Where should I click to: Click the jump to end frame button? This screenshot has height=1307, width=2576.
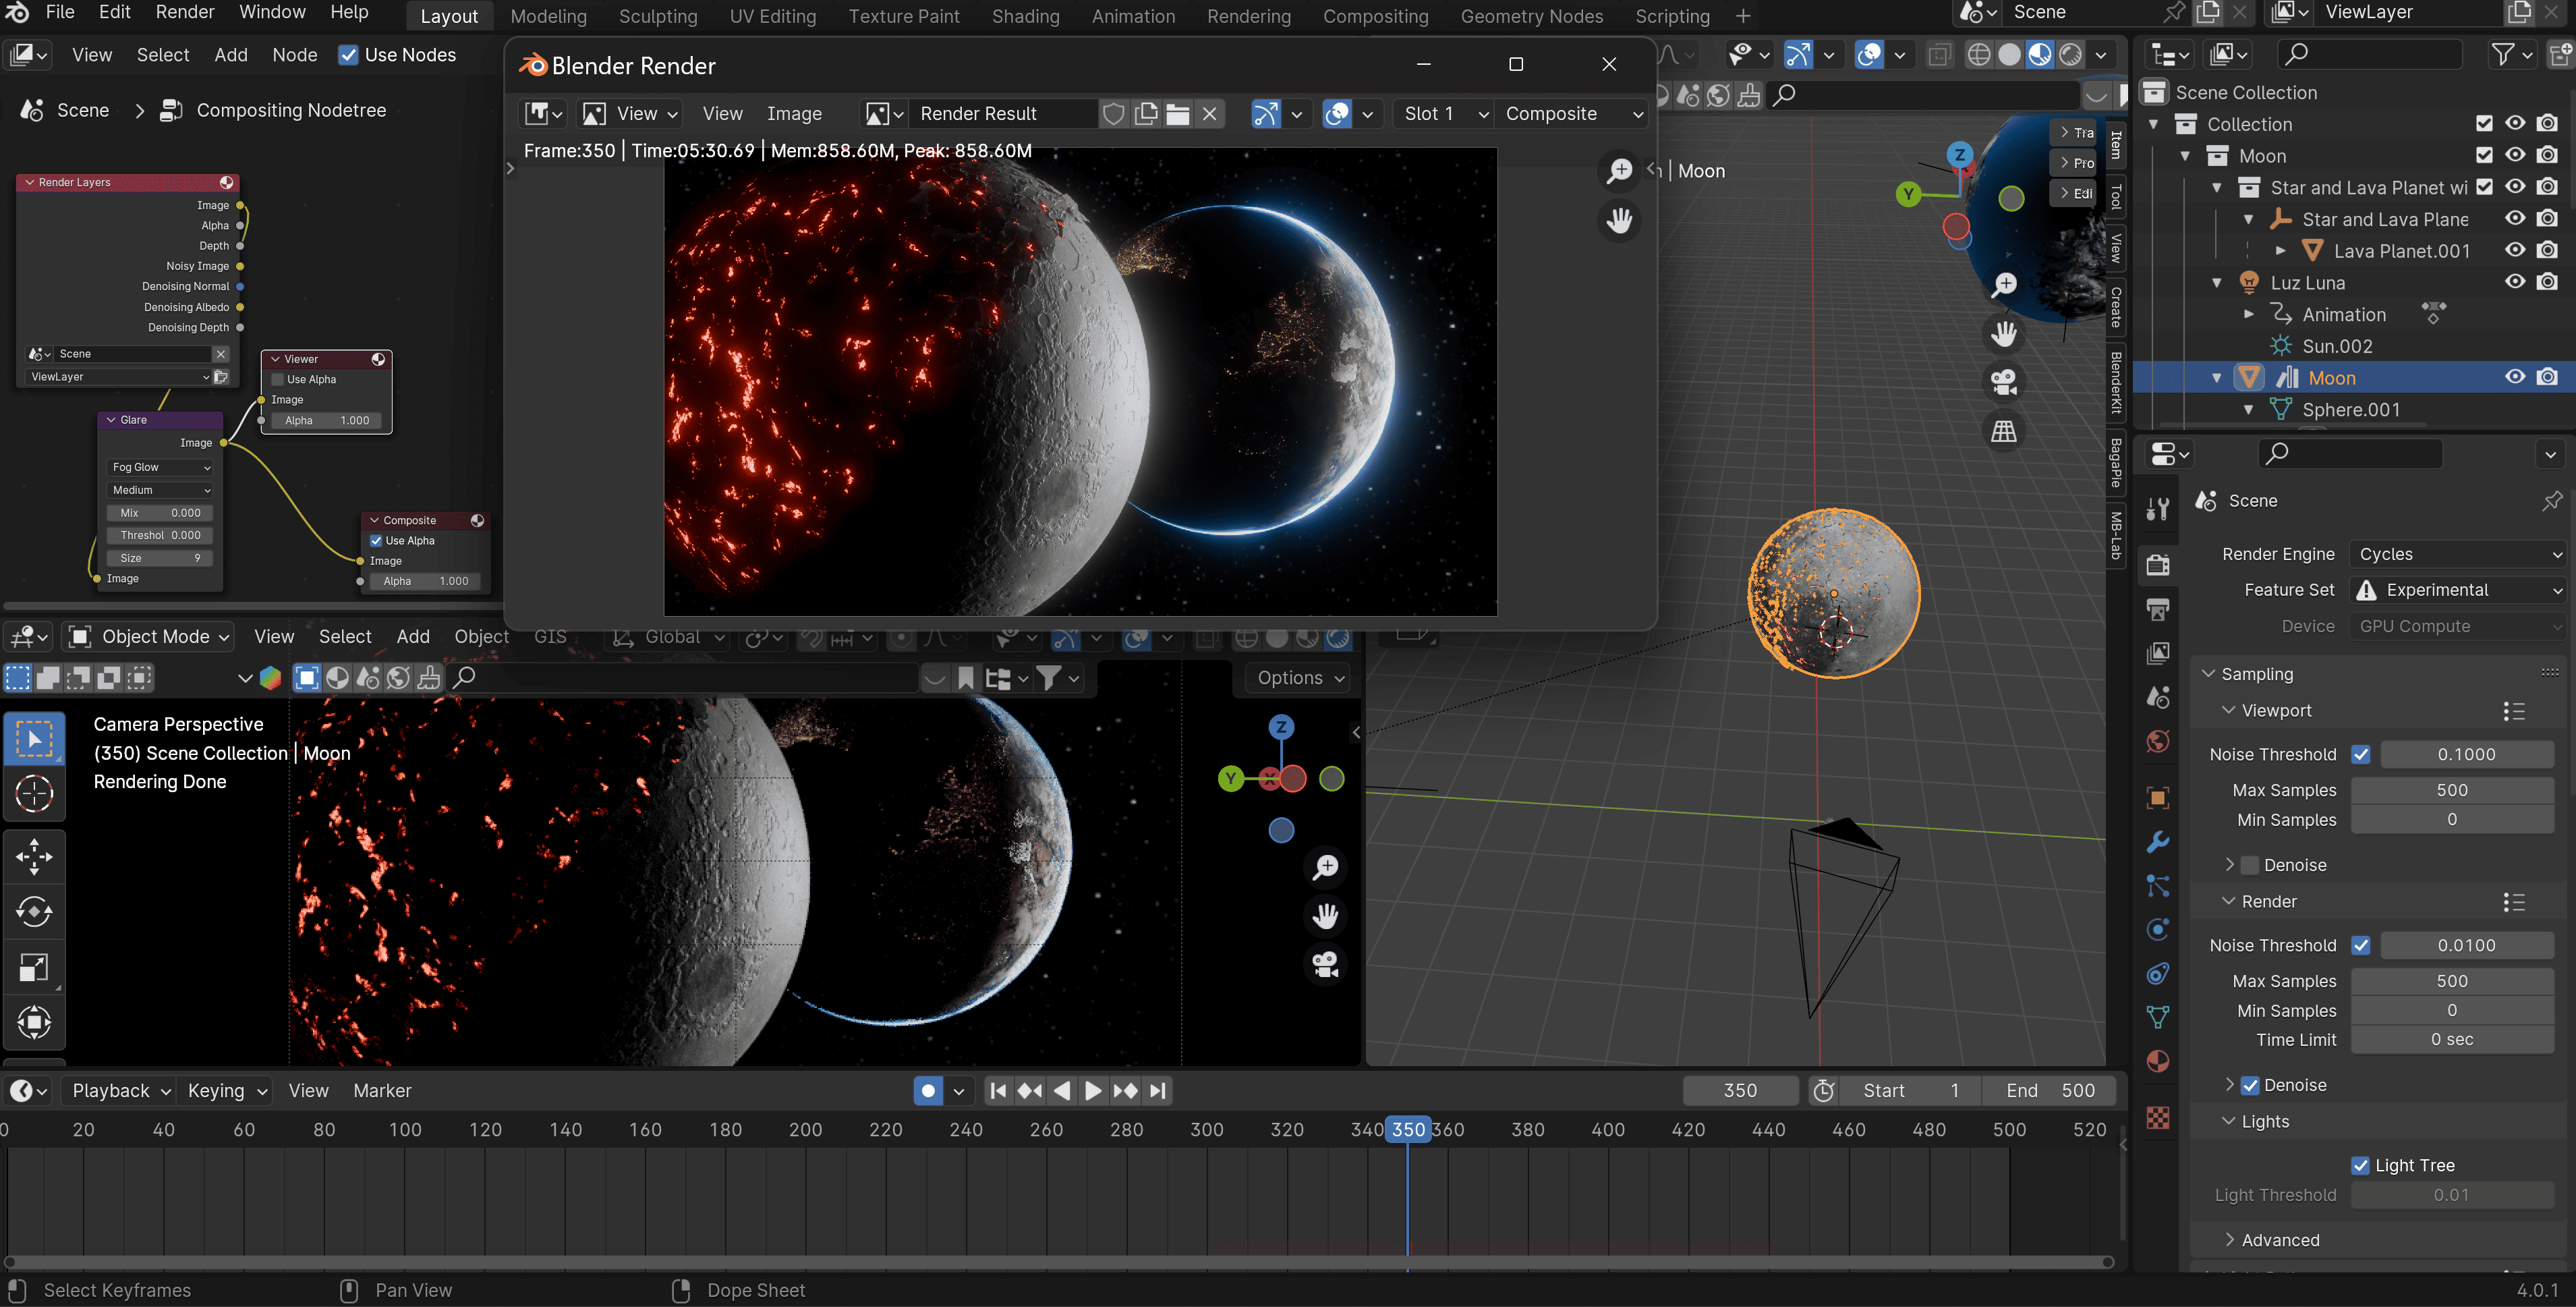(1158, 1091)
